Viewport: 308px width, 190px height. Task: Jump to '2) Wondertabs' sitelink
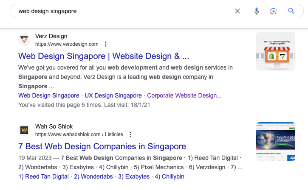[x=93, y=176]
